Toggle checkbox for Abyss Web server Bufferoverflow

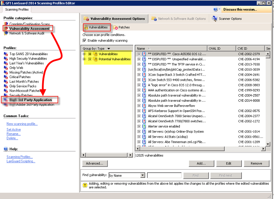point(139,106)
